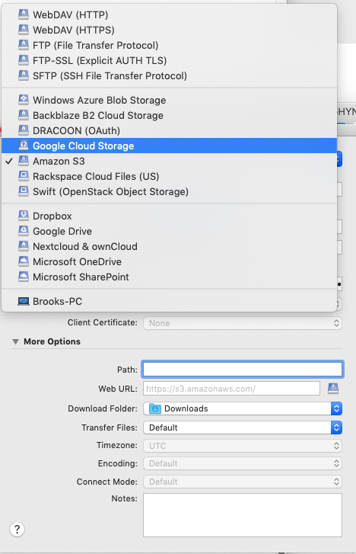The image size is (356, 554).
Task: Open the Connect Mode dropdown
Action: tap(243, 482)
